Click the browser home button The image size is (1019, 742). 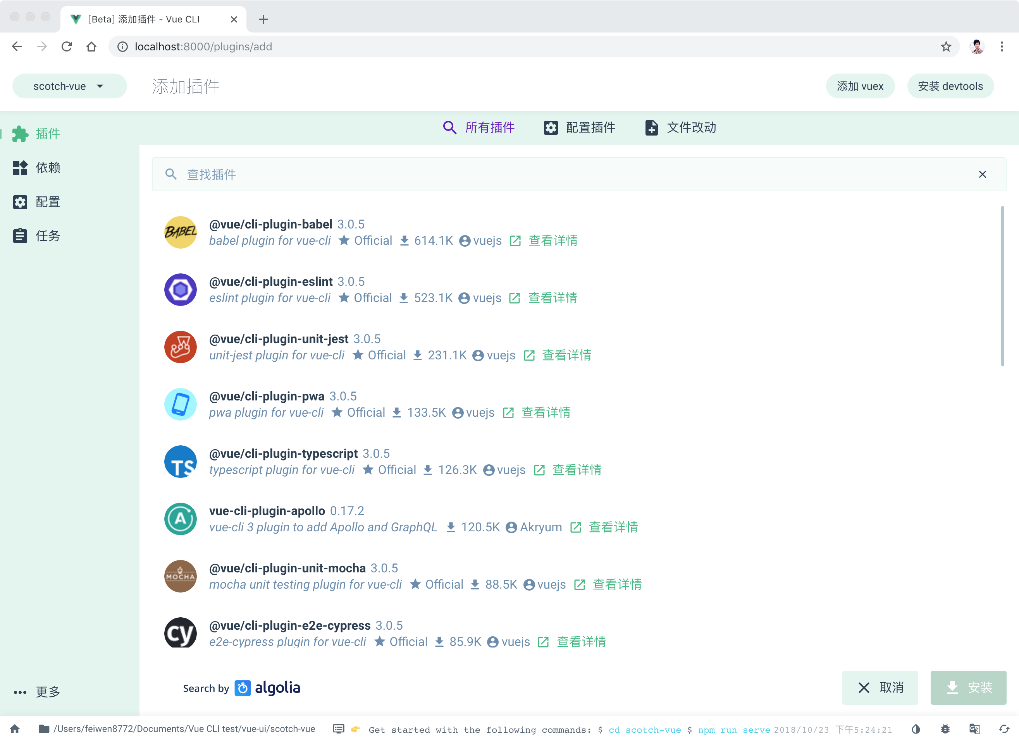pos(91,46)
